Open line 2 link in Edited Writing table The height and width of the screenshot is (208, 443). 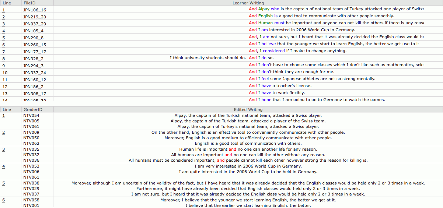click(x=4, y=132)
